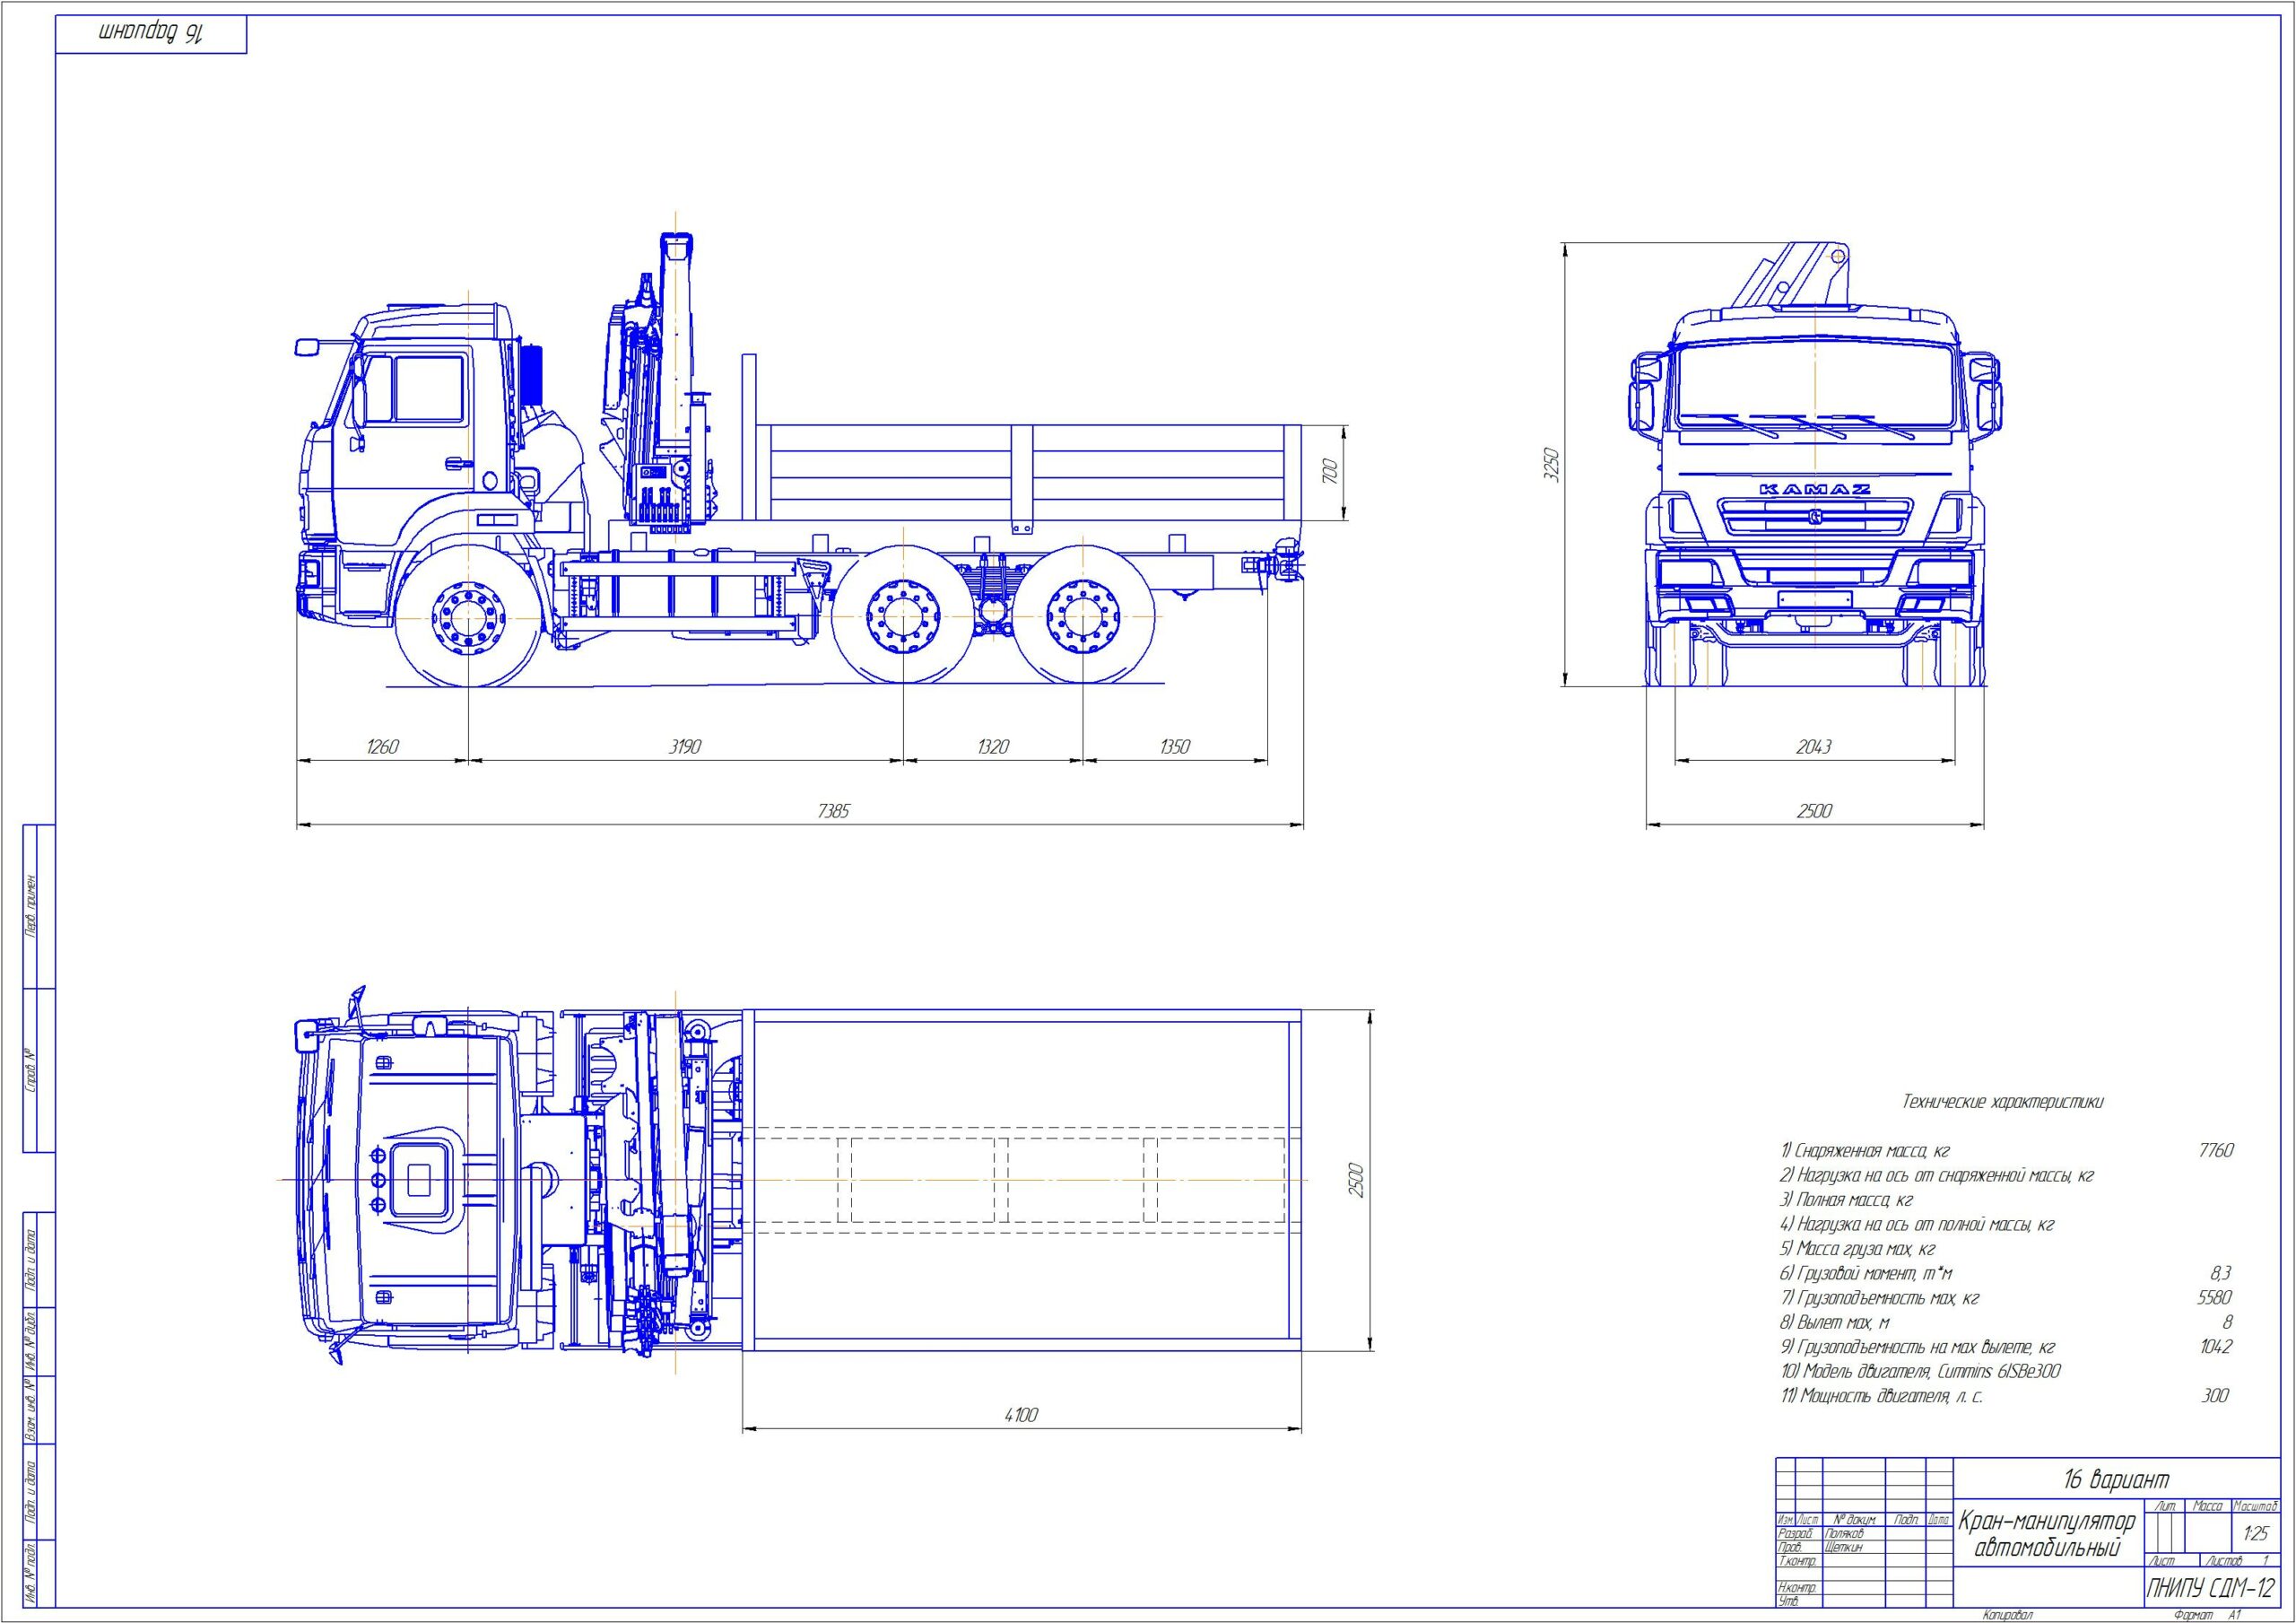Select the 7760 curb mass value
The image size is (2296, 1623).
[x=2215, y=1151]
